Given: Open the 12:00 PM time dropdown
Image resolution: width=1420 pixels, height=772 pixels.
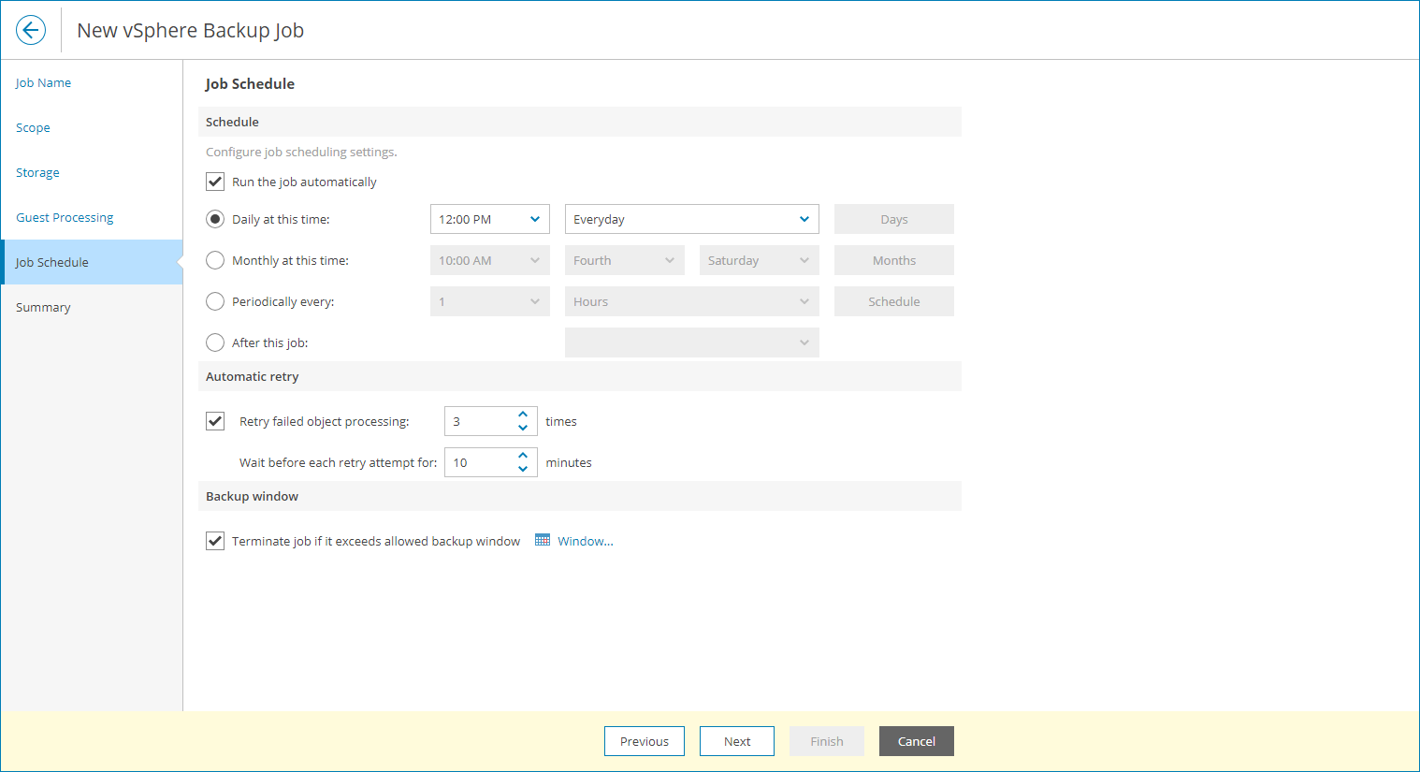Looking at the screenshot, I should (490, 219).
